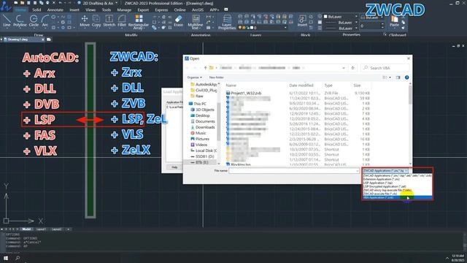Click Help in Load Application dialog

[174, 167]
